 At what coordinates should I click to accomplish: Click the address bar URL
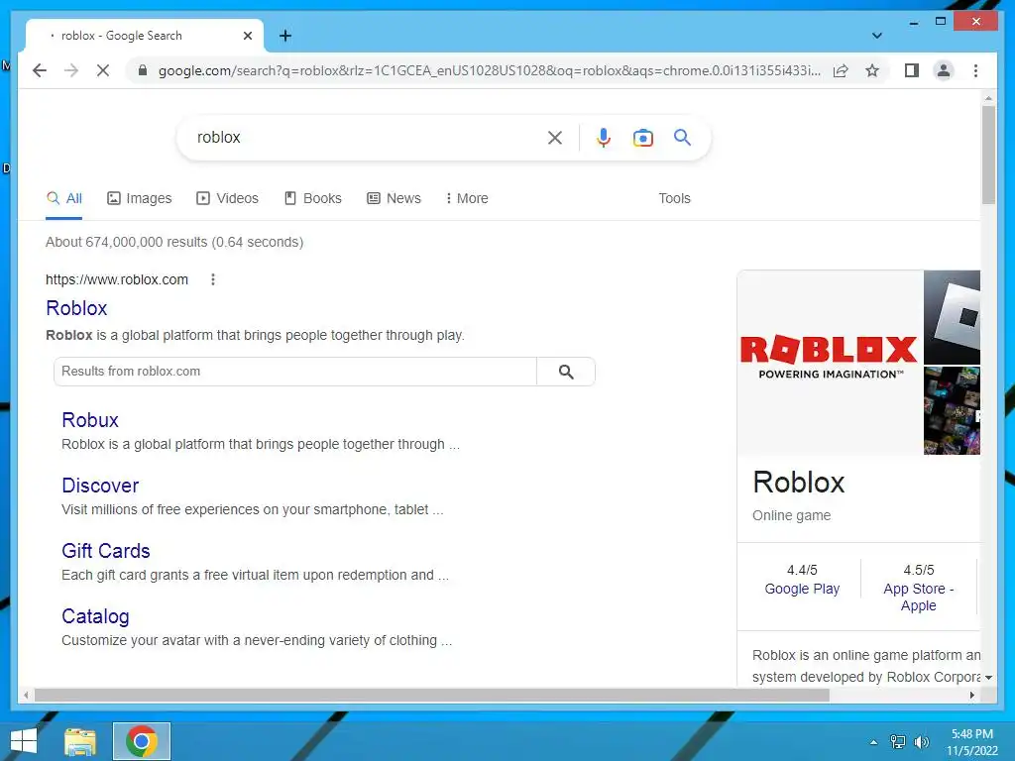490,70
